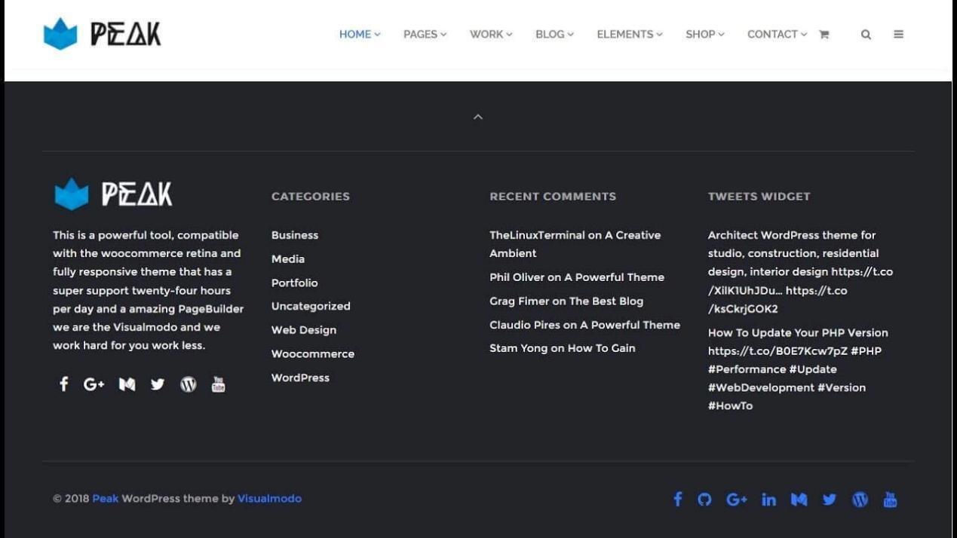This screenshot has width=957, height=538.
Task: Click blue GitHub icon in bottom bar
Action: (704, 500)
